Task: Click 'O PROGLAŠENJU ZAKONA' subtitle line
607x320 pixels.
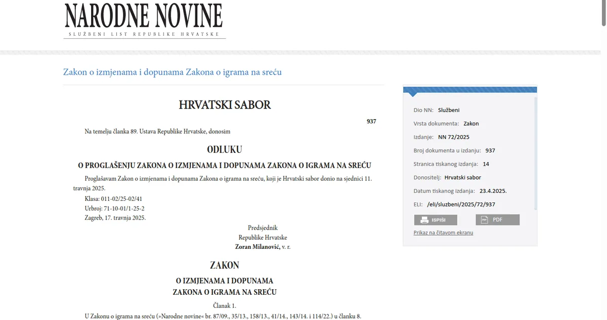Action: [225, 166]
